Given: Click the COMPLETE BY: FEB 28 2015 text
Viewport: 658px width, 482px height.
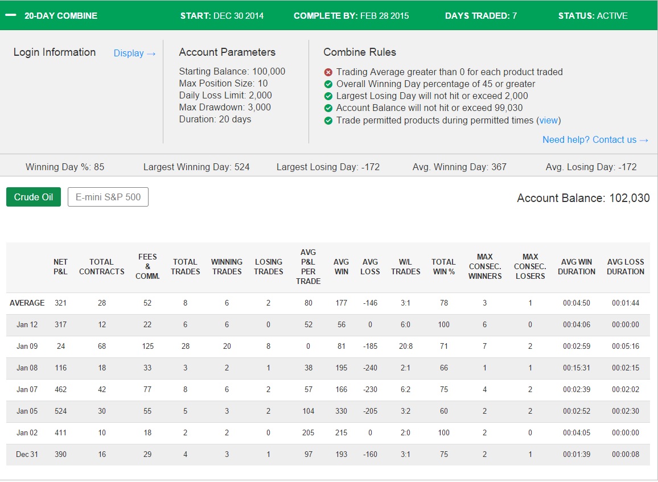Looking at the screenshot, I should [351, 16].
